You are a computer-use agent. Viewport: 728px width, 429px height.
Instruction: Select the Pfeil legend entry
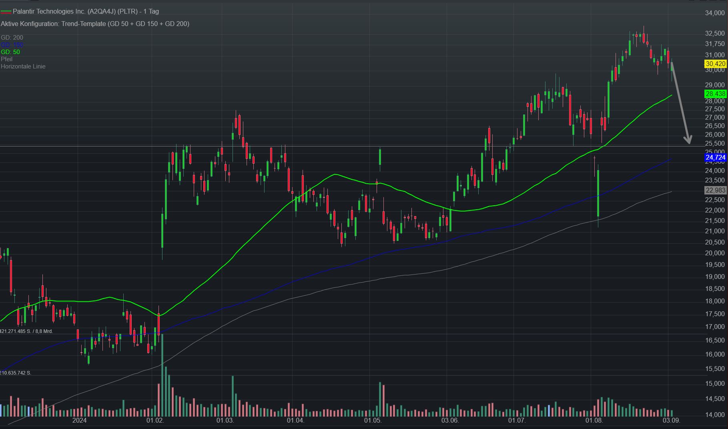pyautogui.click(x=7, y=59)
